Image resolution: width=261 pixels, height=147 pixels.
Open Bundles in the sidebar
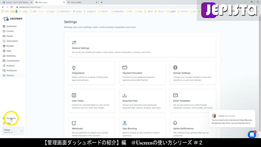[10, 46]
